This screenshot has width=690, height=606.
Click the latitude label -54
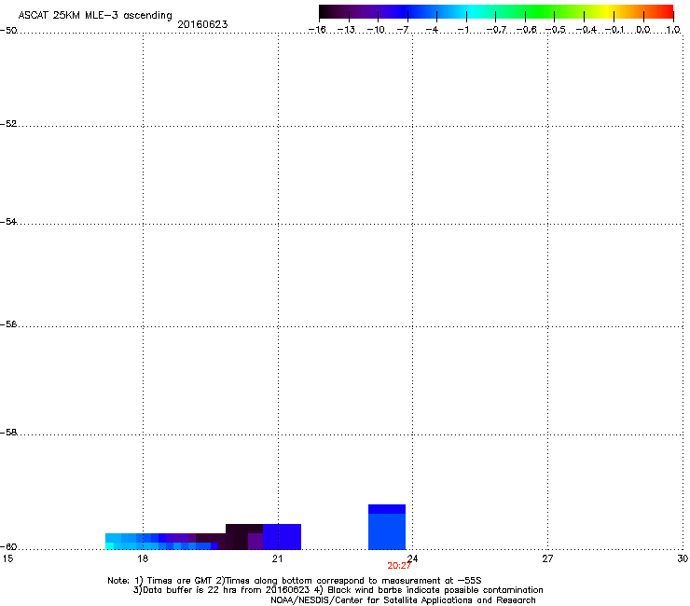[8, 221]
